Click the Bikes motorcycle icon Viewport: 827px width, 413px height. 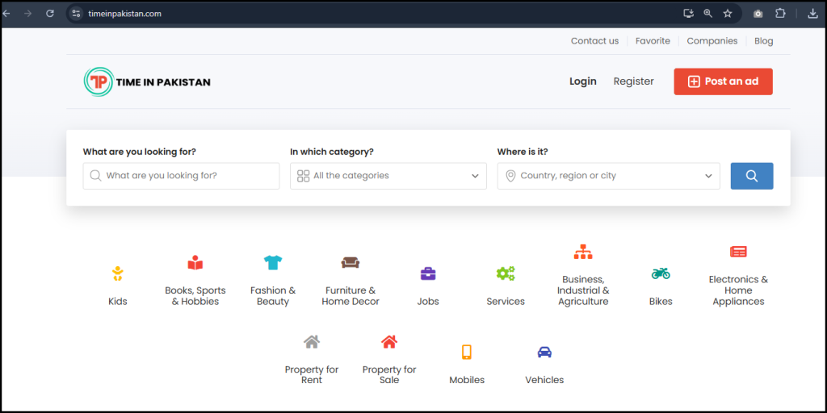pos(661,273)
